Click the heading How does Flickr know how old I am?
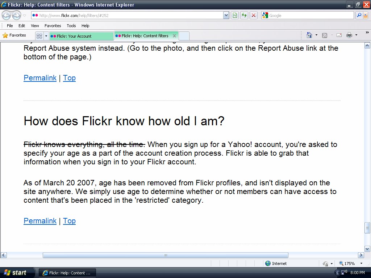Screen dimensions: 371x278 (124, 121)
